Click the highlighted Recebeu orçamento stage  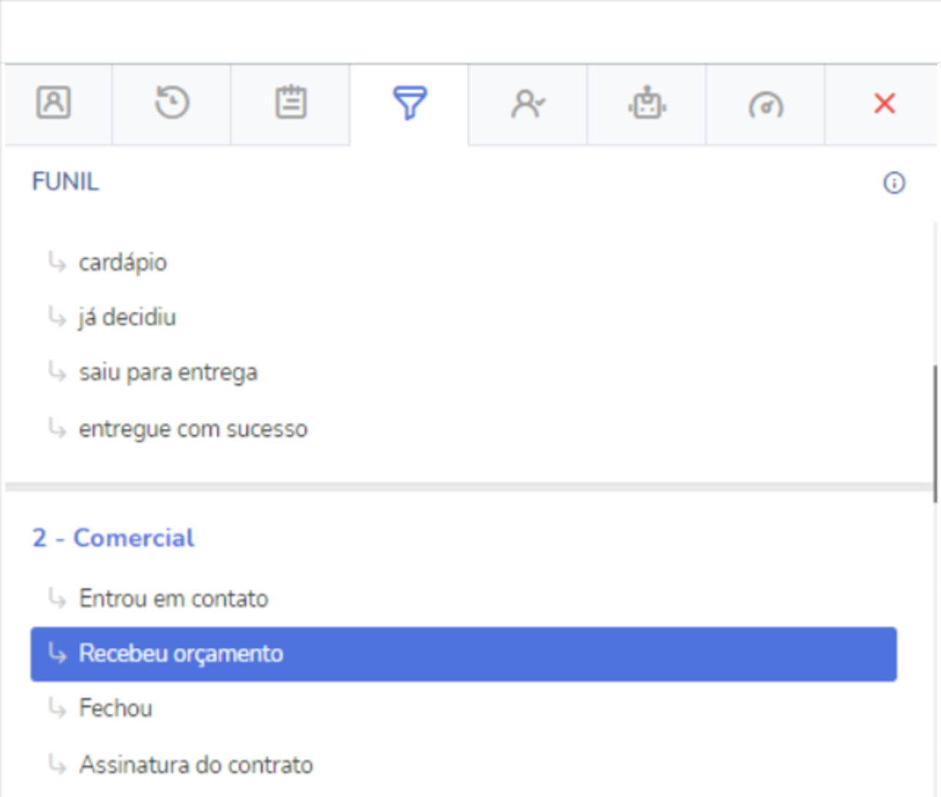464,654
